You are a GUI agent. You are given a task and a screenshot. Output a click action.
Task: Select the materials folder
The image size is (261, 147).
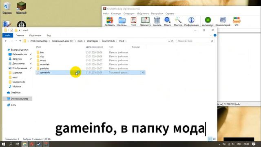click(x=45, y=65)
